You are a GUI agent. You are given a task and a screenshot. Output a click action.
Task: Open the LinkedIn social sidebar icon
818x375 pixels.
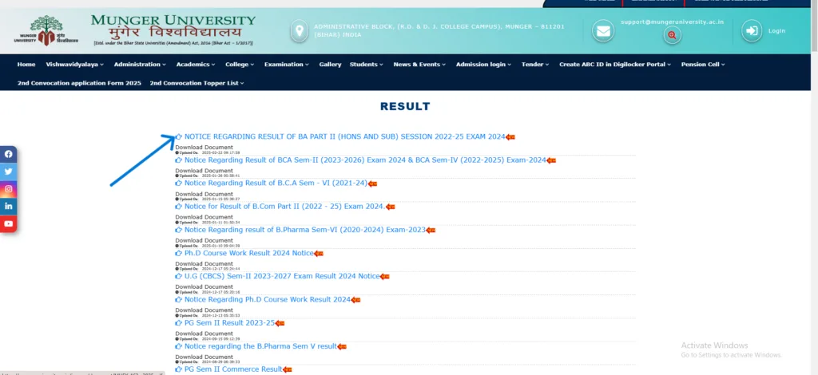(x=8, y=206)
